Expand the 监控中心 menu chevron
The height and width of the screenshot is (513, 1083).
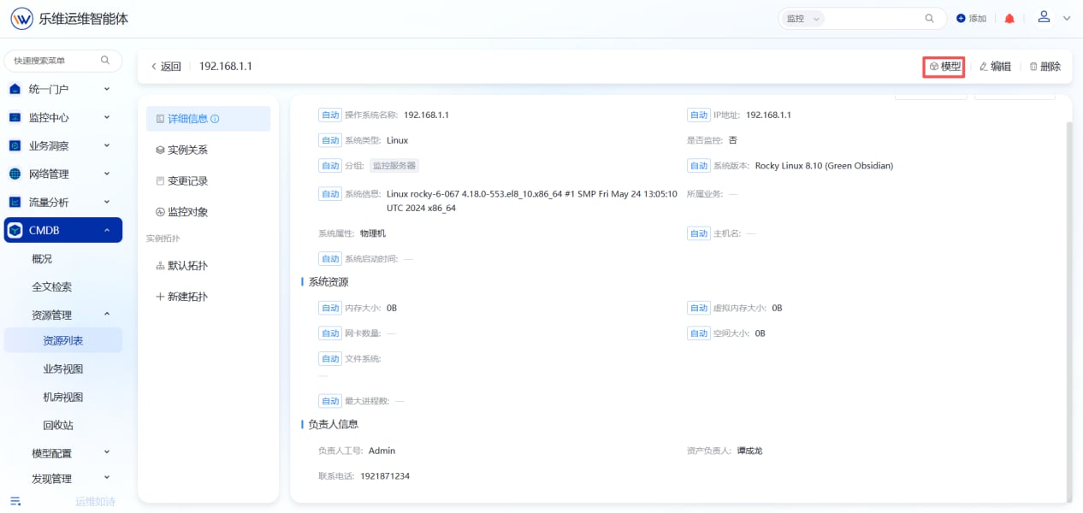pyautogui.click(x=107, y=117)
